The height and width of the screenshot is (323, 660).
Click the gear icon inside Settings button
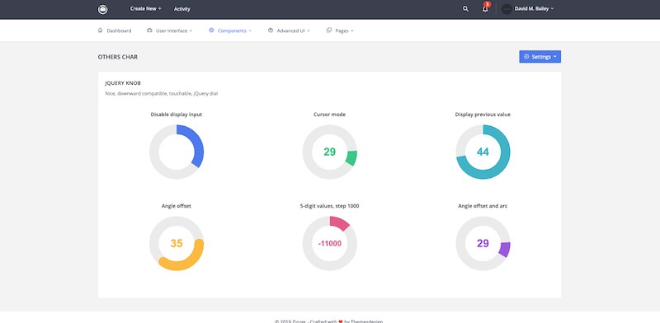pyautogui.click(x=526, y=57)
